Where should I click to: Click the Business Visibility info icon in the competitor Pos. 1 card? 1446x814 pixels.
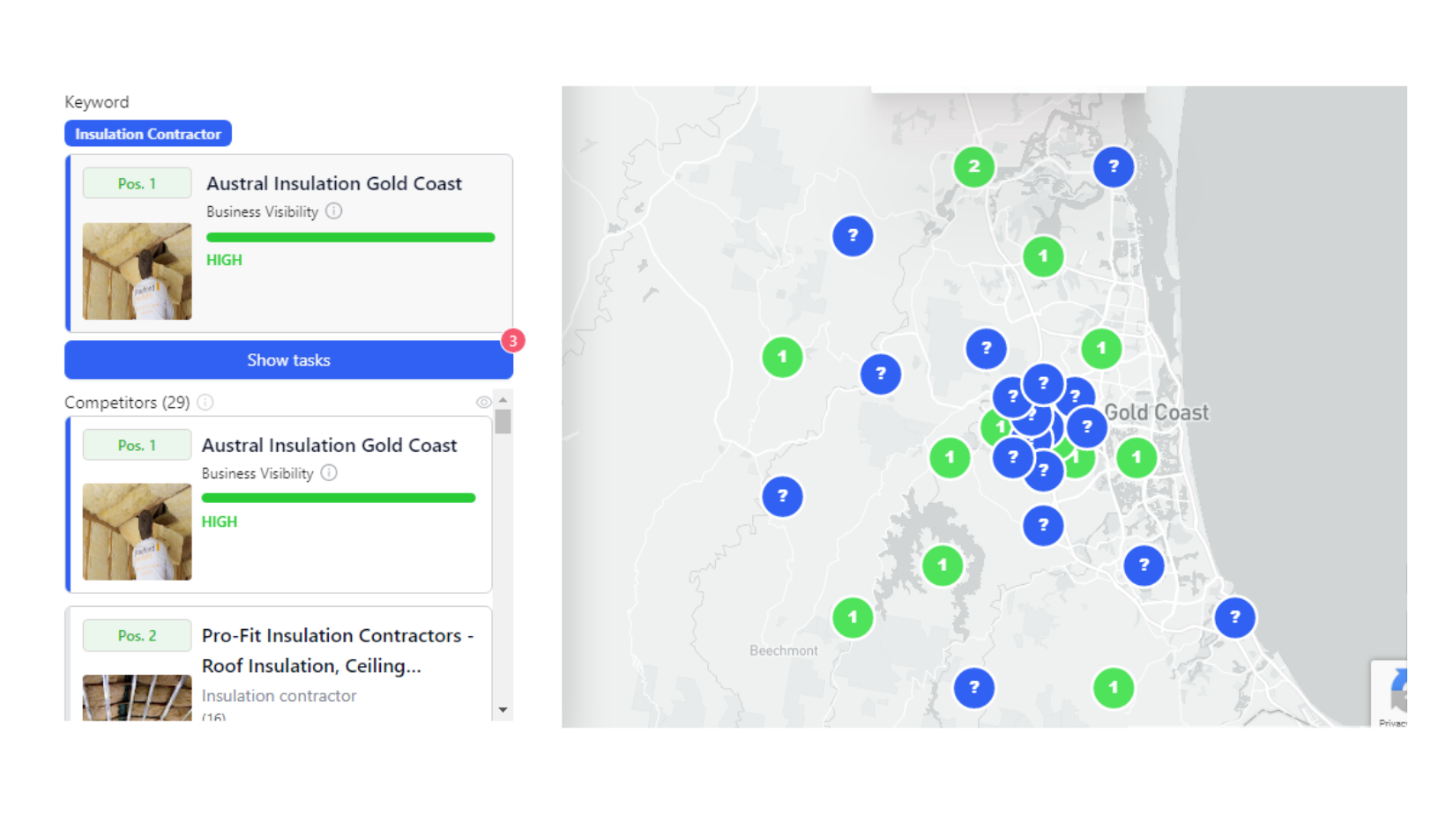click(x=329, y=473)
